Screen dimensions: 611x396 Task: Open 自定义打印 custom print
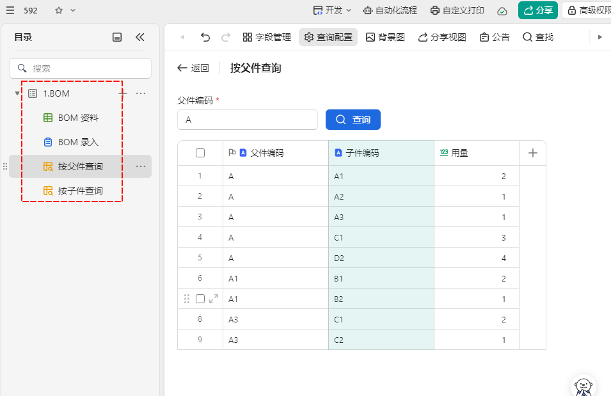tap(457, 10)
